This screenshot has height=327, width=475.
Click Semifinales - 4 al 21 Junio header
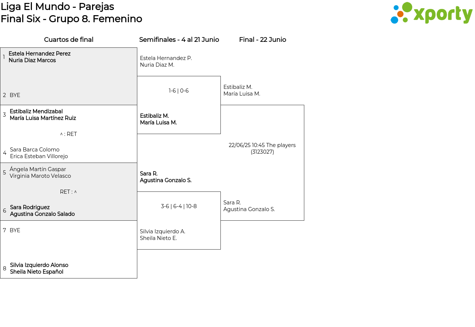[179, 40]
